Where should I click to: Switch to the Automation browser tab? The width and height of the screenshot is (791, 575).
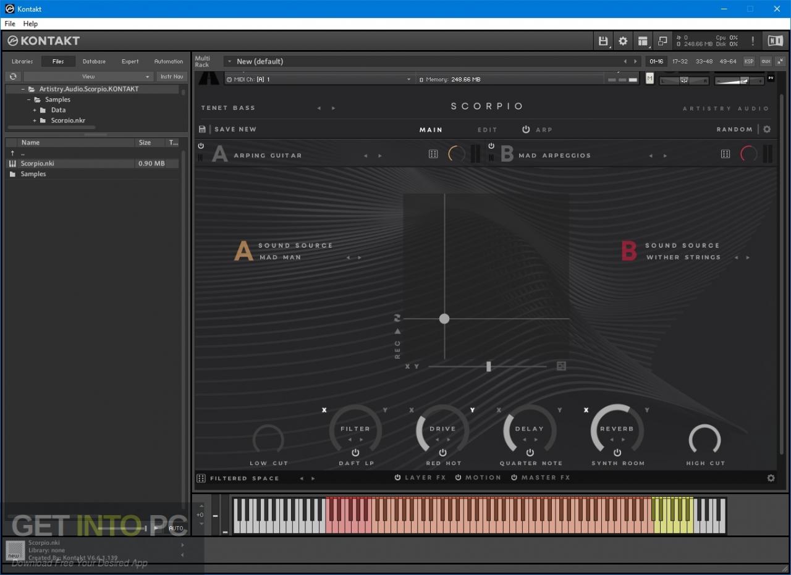[169, 61]
